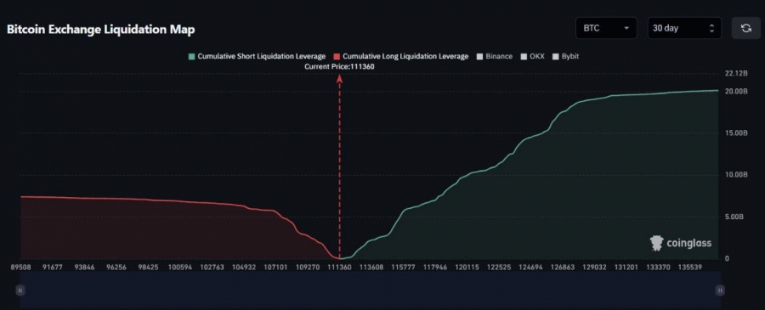Click the coinglass logo watermark
The image size is (765, 310).
[x=681, y=243]
